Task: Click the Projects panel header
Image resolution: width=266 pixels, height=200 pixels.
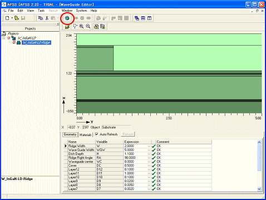Action: click(30, 28)
